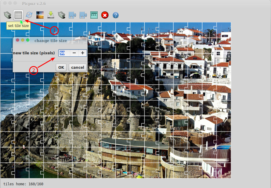The image size is (271, 188).
Task: Click the 'Picpuz v.2.6' window title
Action: pyautogui.click(x=34, y=4)
